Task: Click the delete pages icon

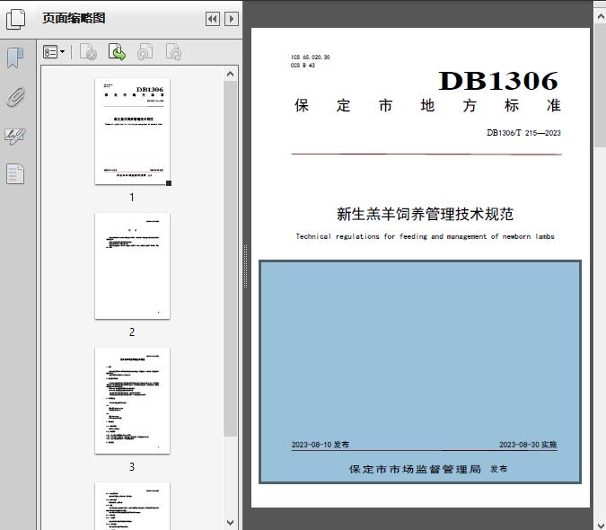Action: 88,52
